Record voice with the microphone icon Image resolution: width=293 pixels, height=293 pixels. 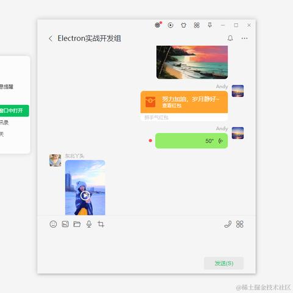89,224
